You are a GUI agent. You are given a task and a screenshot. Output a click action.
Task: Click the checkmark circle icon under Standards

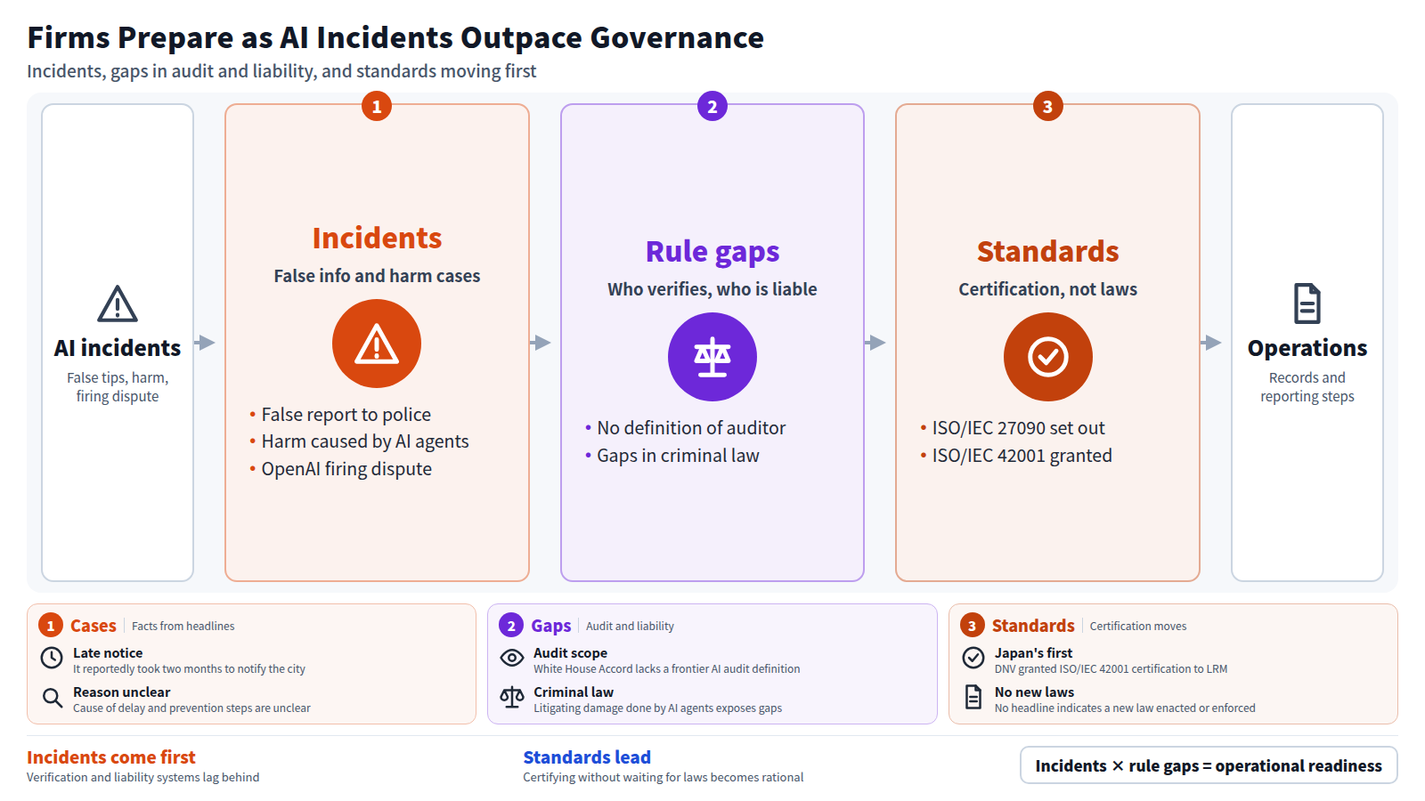(x=1048, y=357)
